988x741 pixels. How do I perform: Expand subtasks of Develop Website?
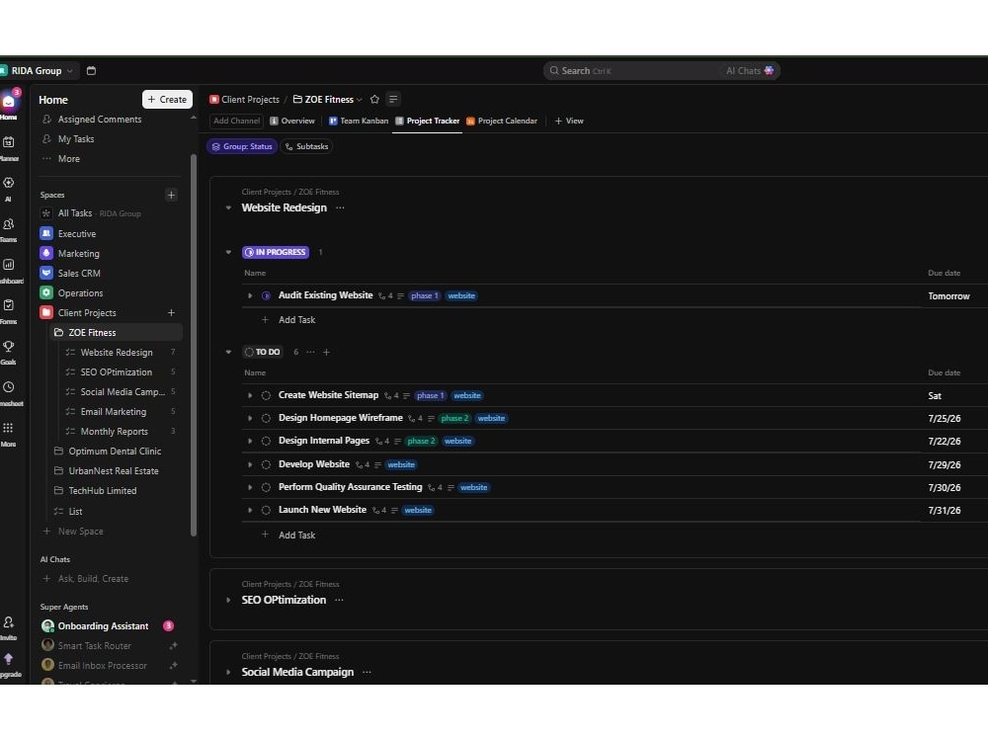tap(250, 465)
